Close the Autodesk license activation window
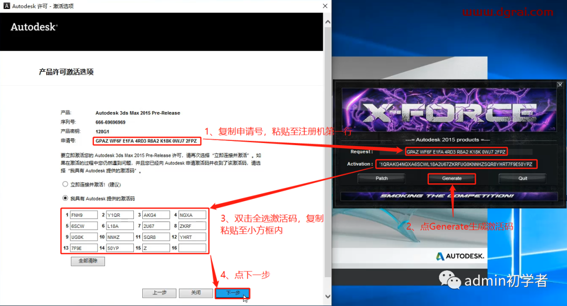 325,6
